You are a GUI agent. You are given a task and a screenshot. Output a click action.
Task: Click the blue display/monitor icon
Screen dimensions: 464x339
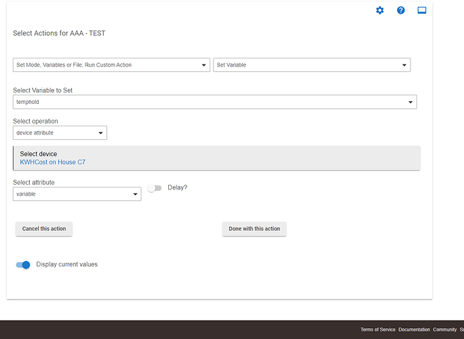click(422, 10)
